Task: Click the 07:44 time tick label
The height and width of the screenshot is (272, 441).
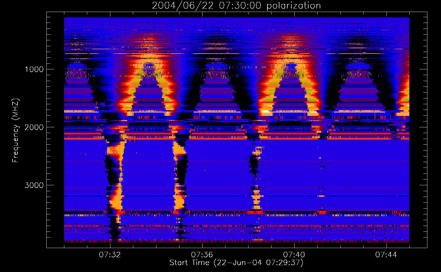Action: pyautogui.click(x=386, y=255)
